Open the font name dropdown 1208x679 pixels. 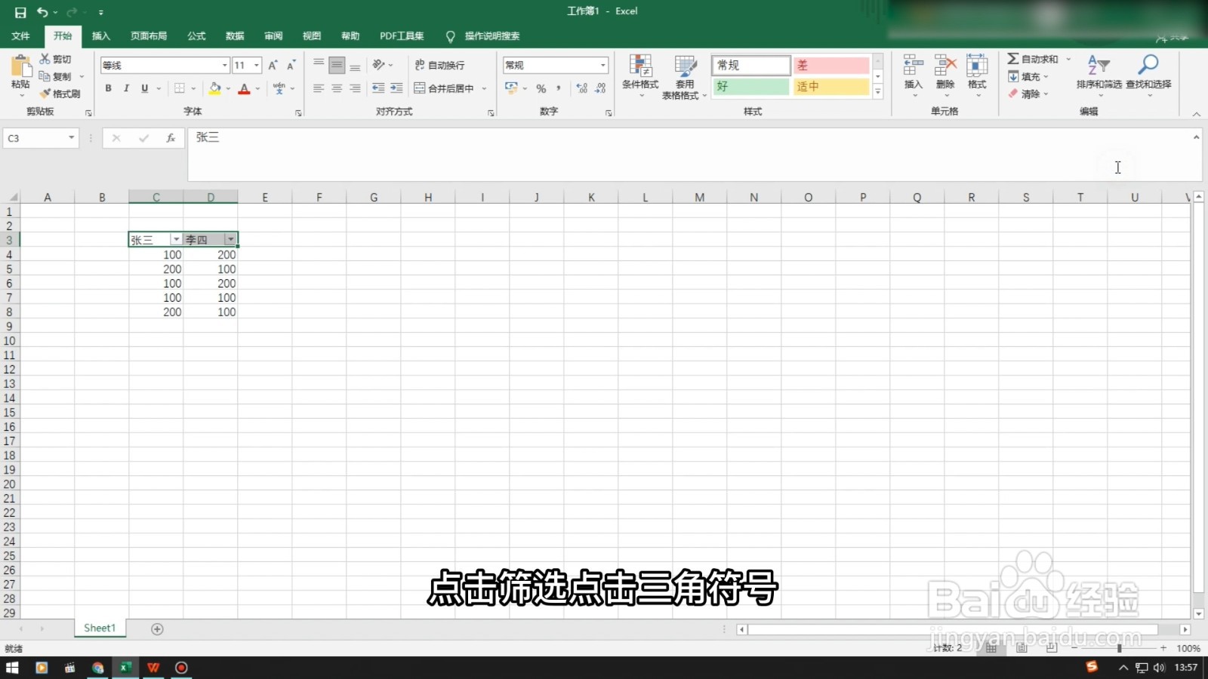click(224, 66)
